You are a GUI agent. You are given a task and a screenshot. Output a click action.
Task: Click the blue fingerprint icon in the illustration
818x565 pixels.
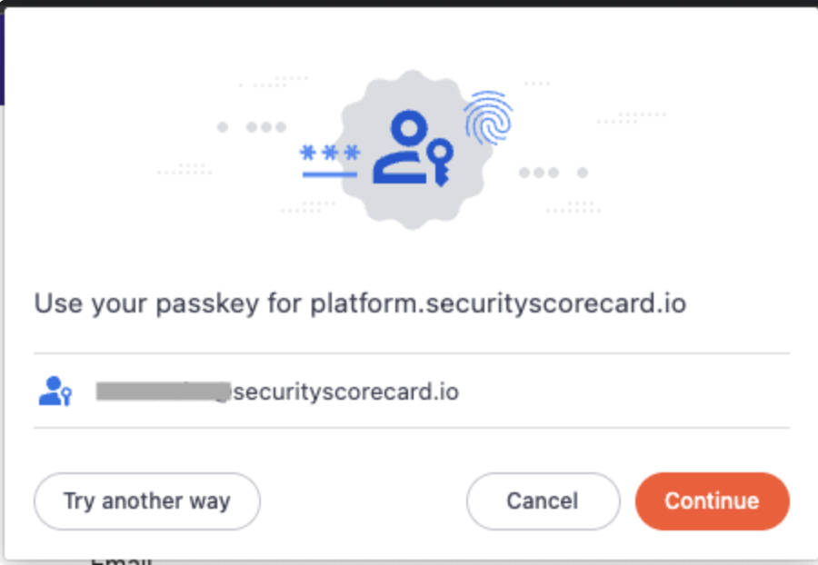[x=488, y=117]
